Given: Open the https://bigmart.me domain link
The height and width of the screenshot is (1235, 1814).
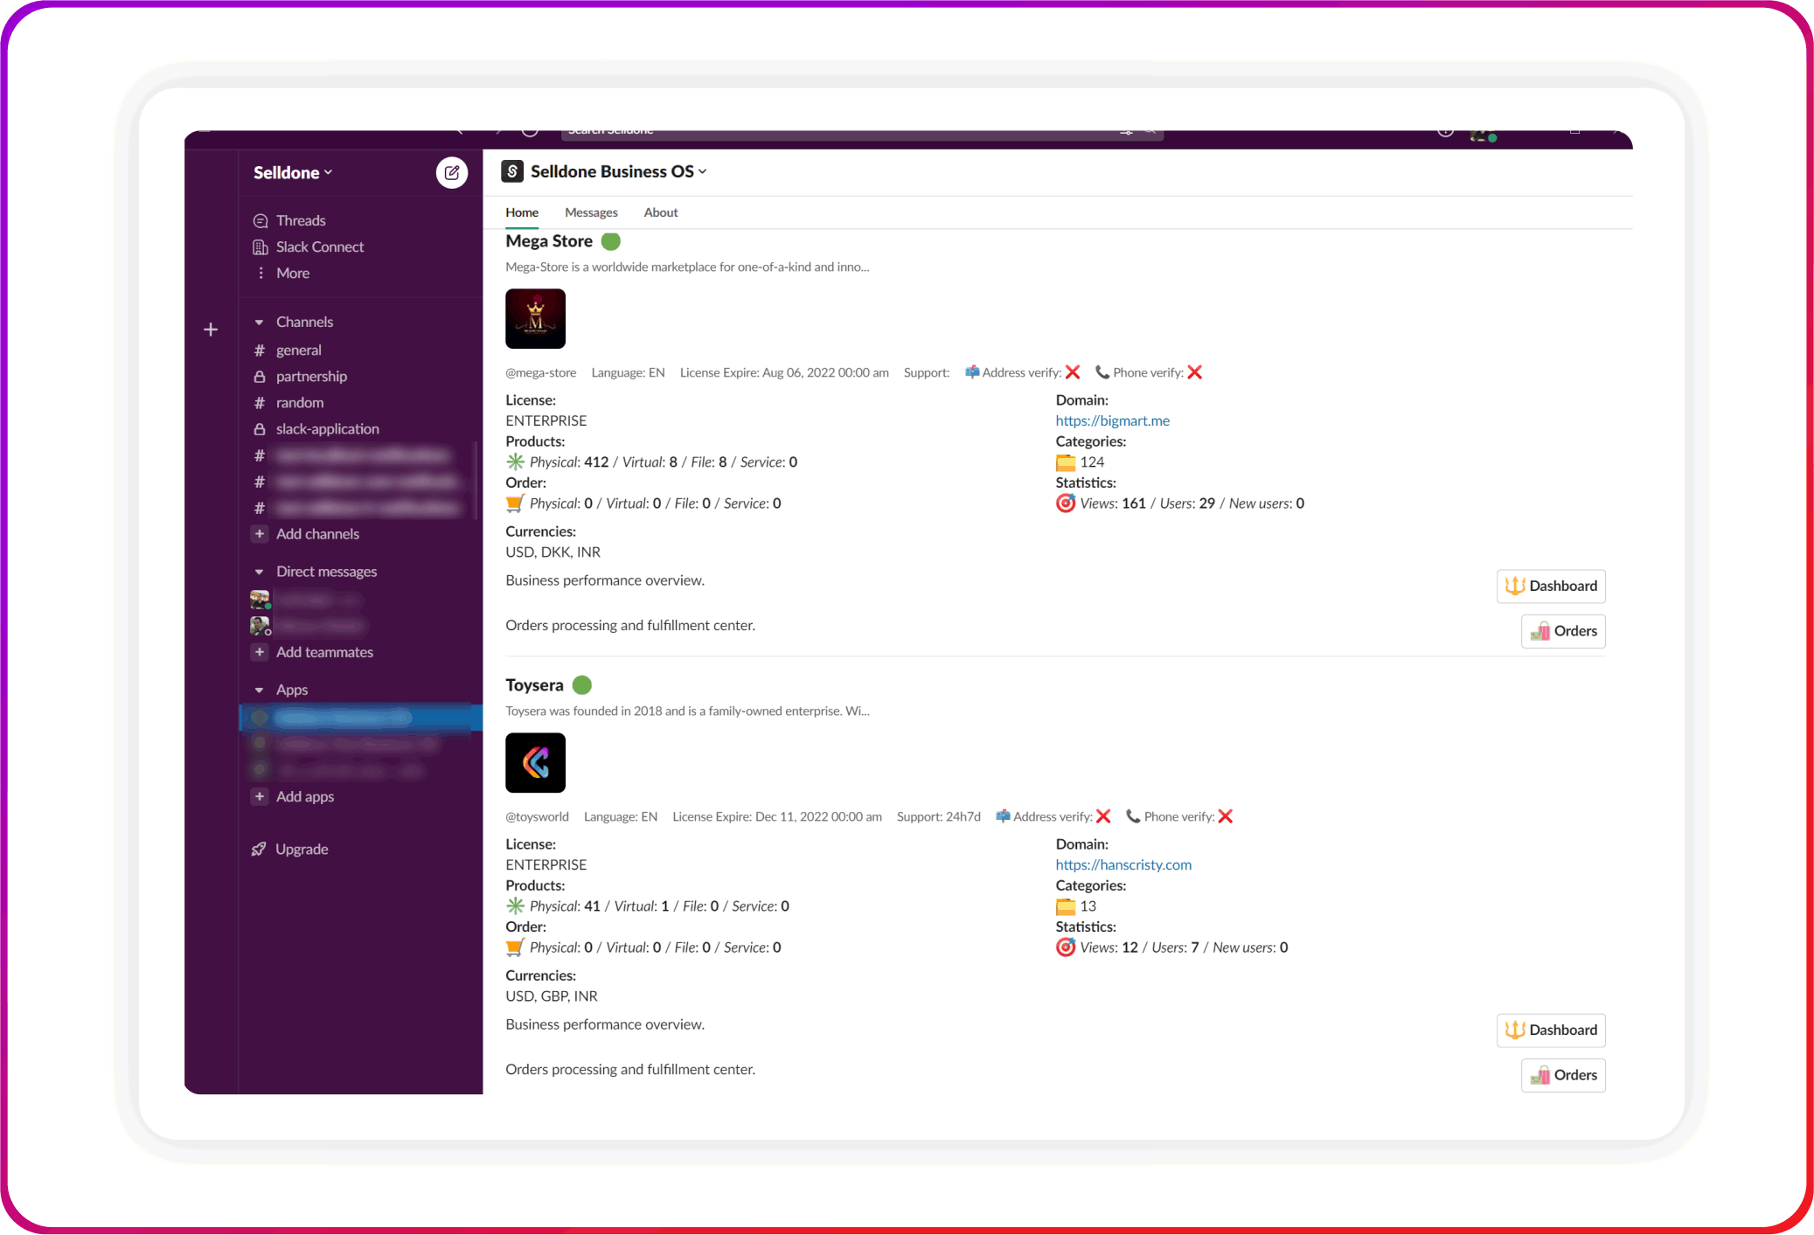Looking at the screenshot, I should pyautogui.click(x=1112, y=420).
